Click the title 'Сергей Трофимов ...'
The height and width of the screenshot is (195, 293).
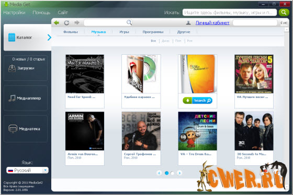tap(140, 154)
